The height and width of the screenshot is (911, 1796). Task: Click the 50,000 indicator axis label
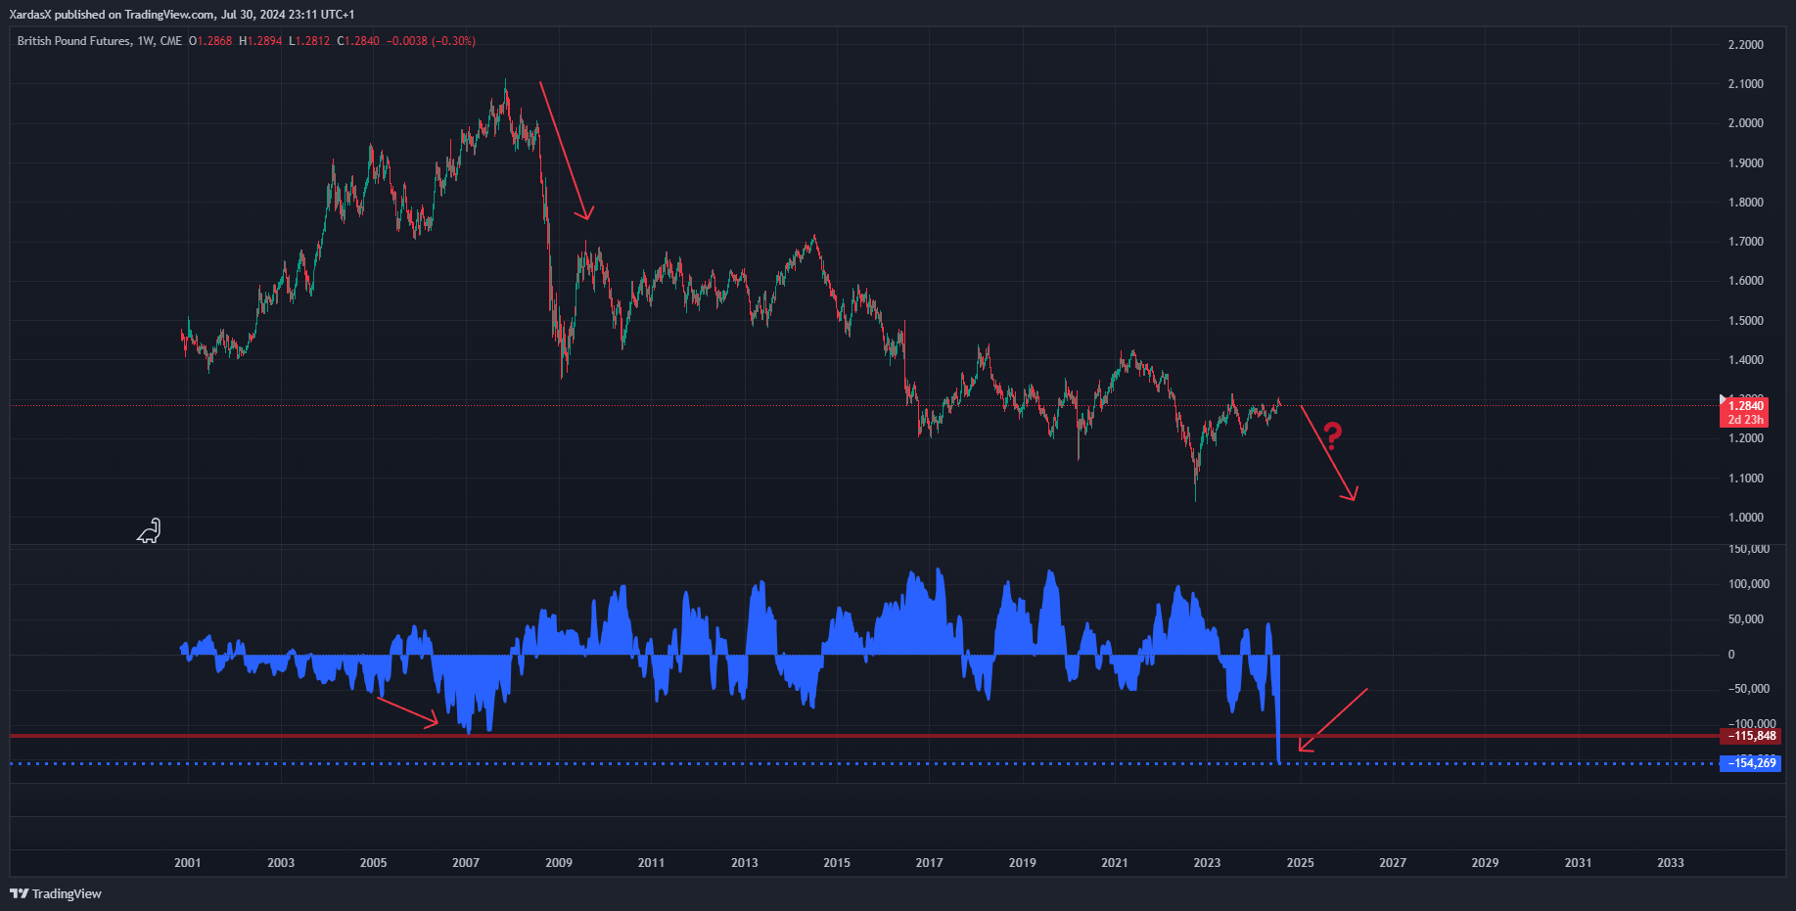coord(1746,619)
